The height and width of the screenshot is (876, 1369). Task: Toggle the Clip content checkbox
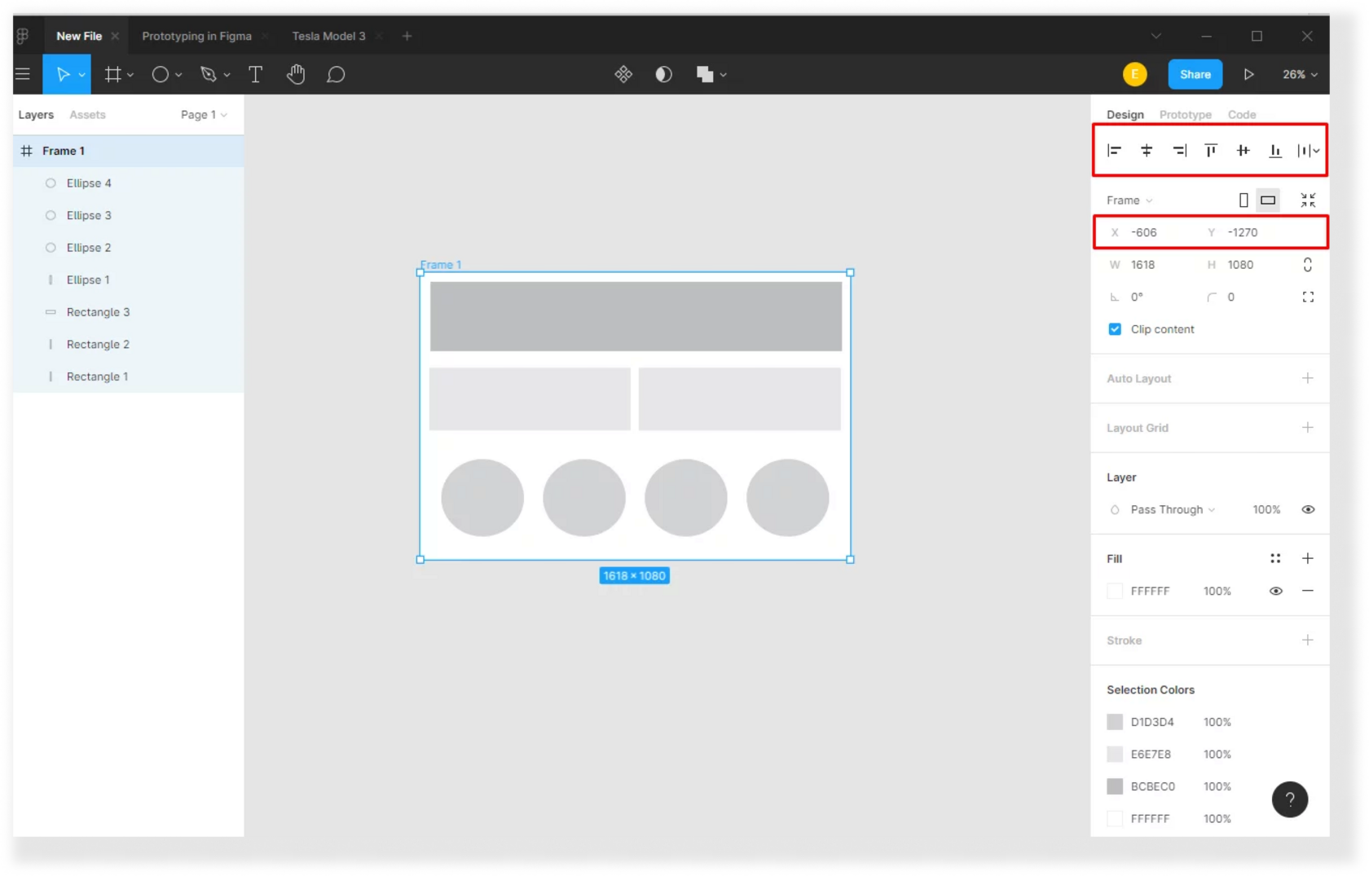pos(1115,329)
